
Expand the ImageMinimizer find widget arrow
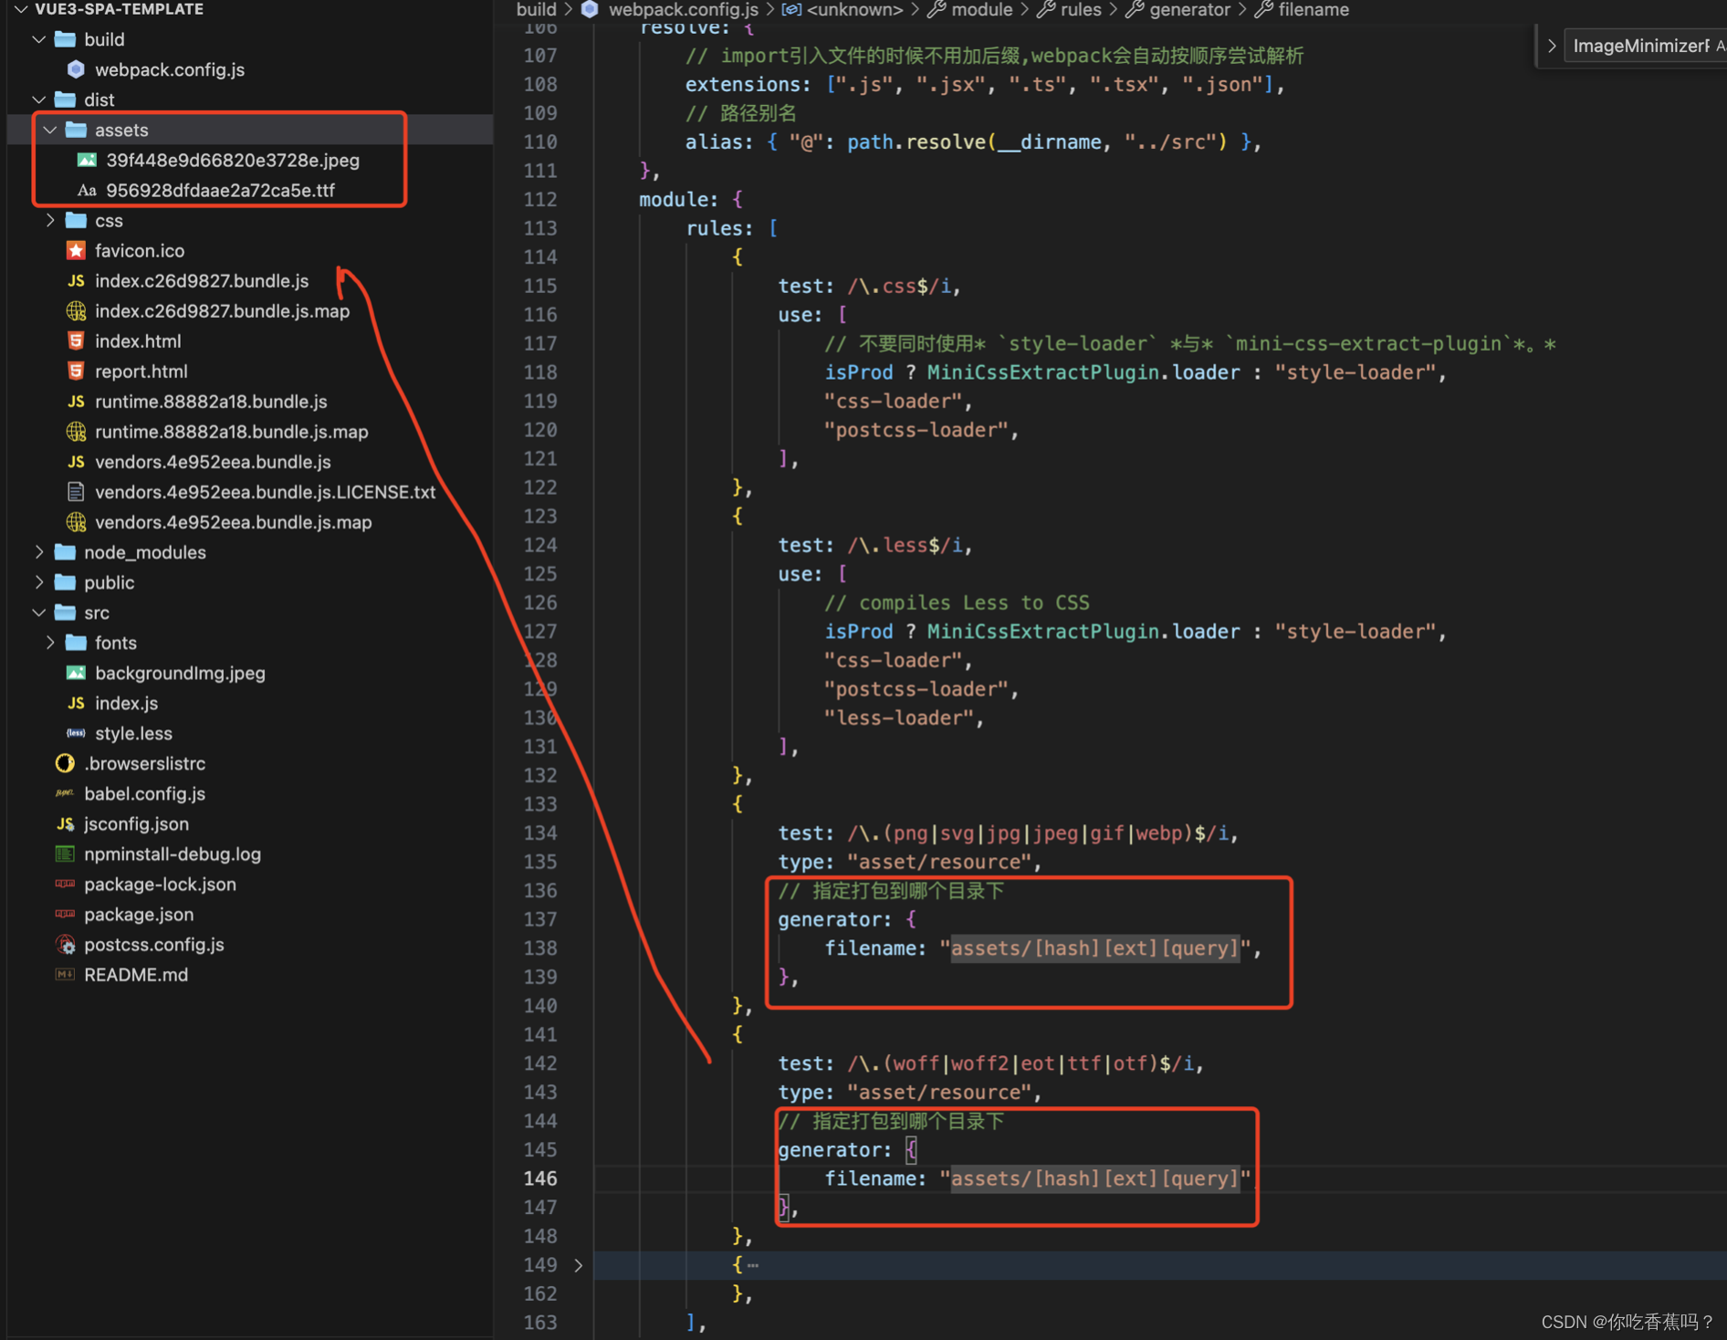1551,46
